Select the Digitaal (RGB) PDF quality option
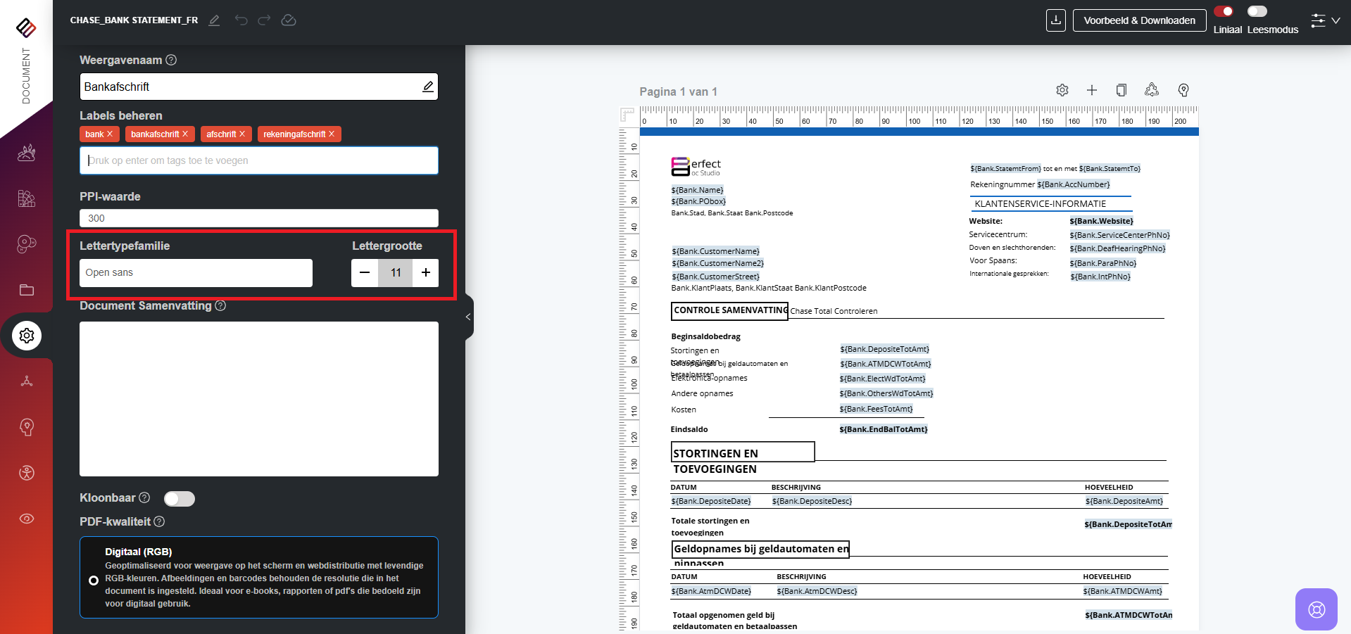 94,581
